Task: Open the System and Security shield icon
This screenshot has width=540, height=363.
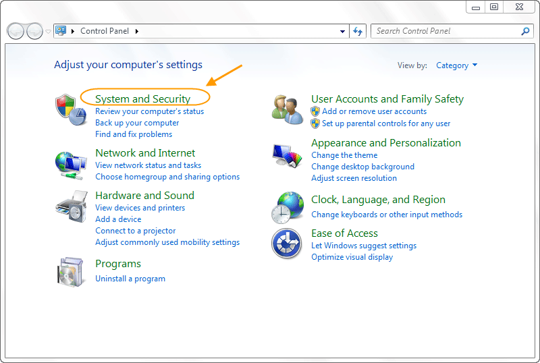Action: (x=71, y=109)
